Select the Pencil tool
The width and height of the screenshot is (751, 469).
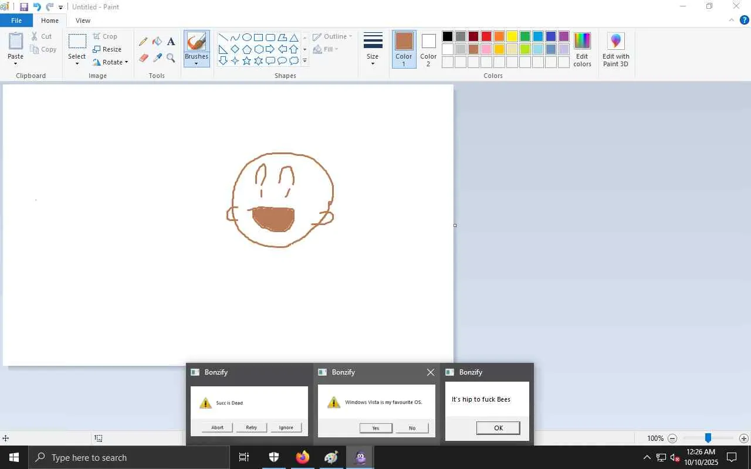tap(143, 42)
